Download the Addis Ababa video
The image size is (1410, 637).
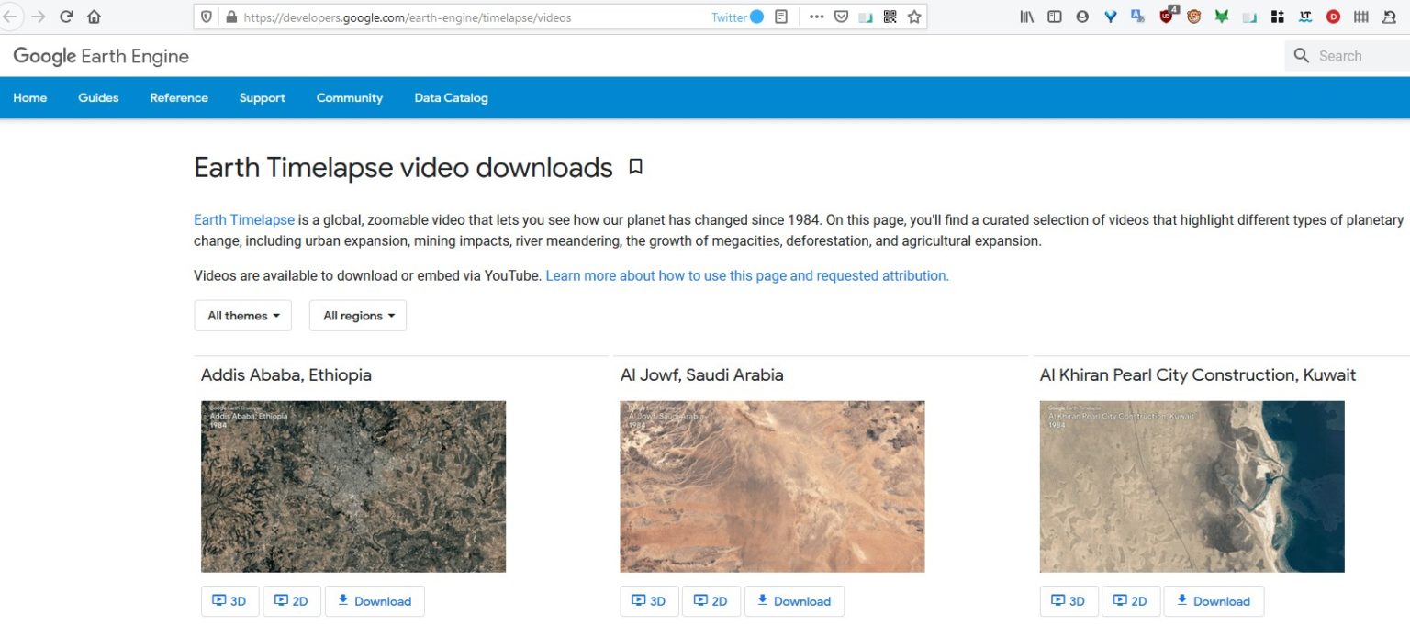(x=375, y=600)
